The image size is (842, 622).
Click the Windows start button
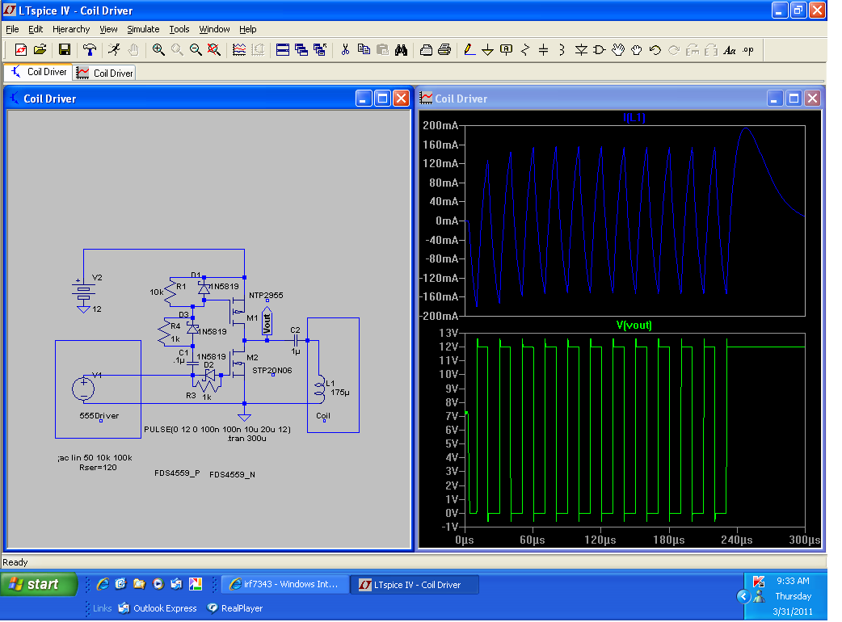click(x=40, y=584)
